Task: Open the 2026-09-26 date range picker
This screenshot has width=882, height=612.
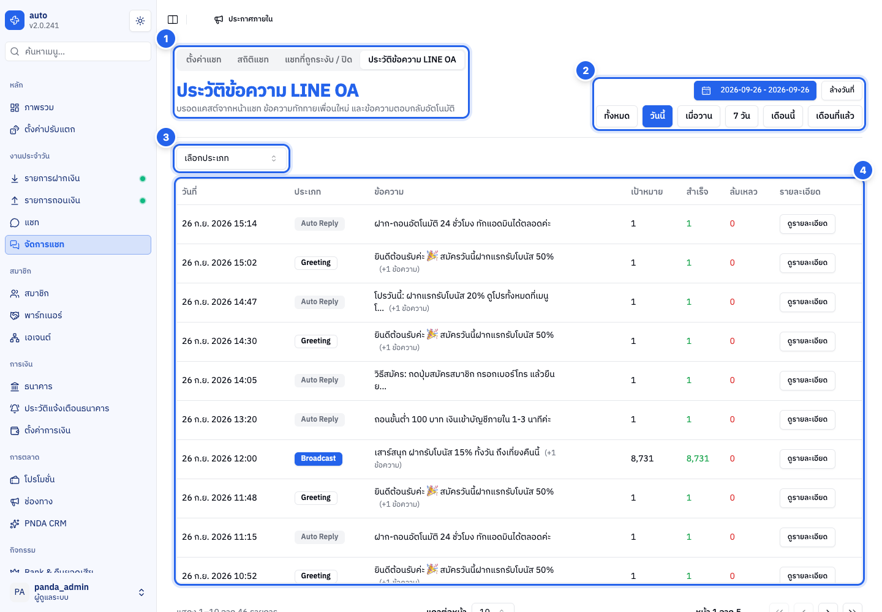Action: coord(755,91)
